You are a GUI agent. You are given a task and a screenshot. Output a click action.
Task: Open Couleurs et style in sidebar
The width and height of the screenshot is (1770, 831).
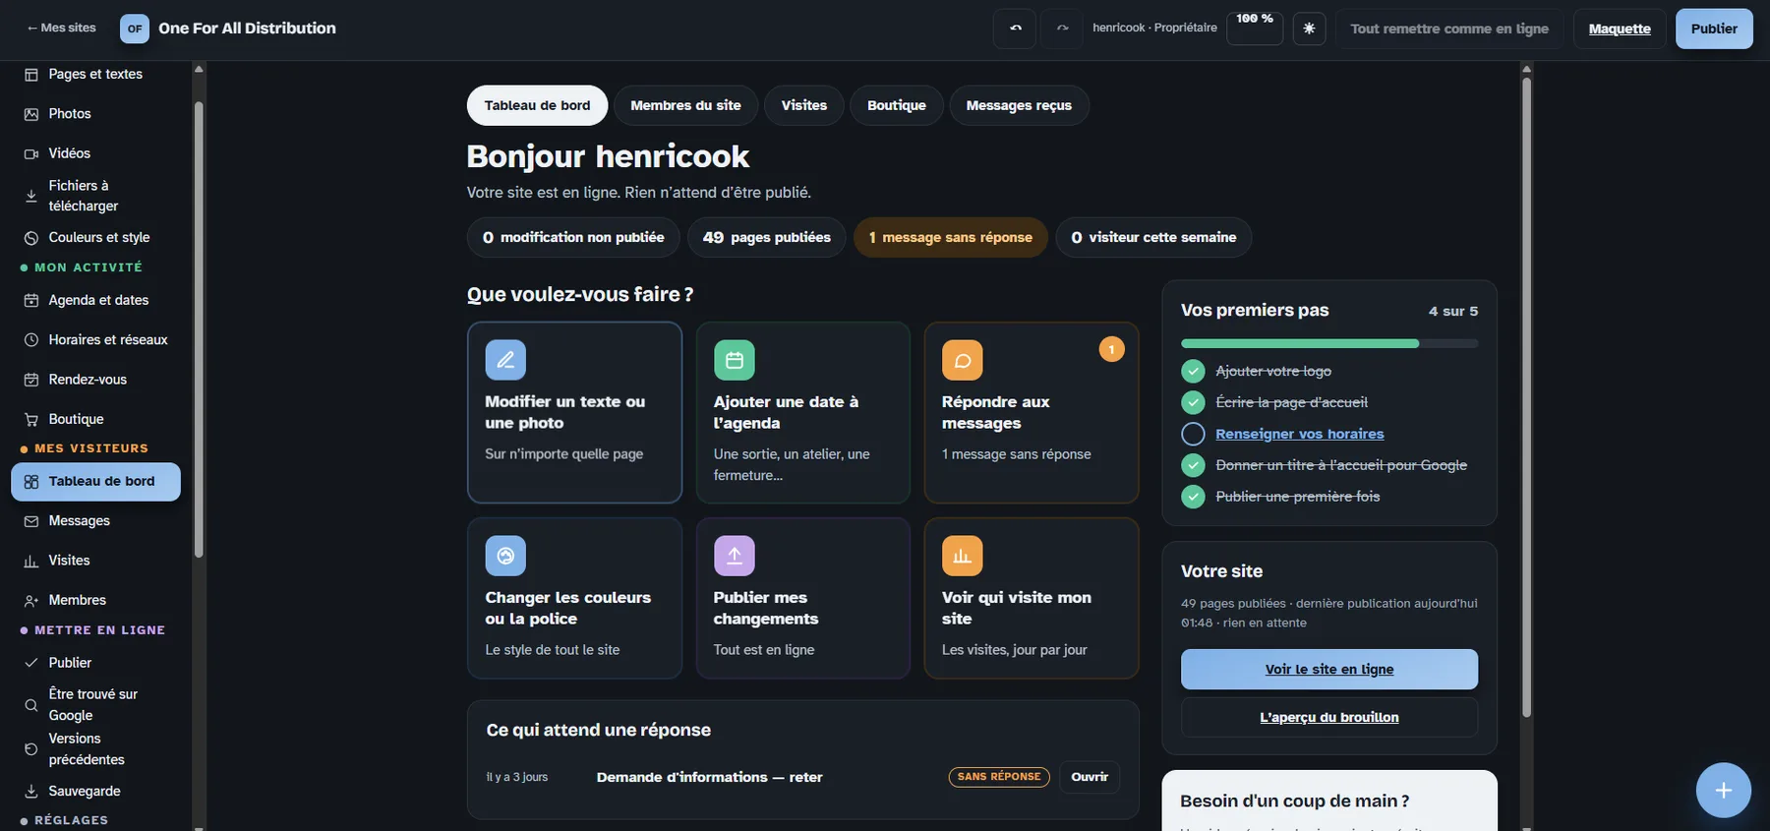[x=95, y=237]
